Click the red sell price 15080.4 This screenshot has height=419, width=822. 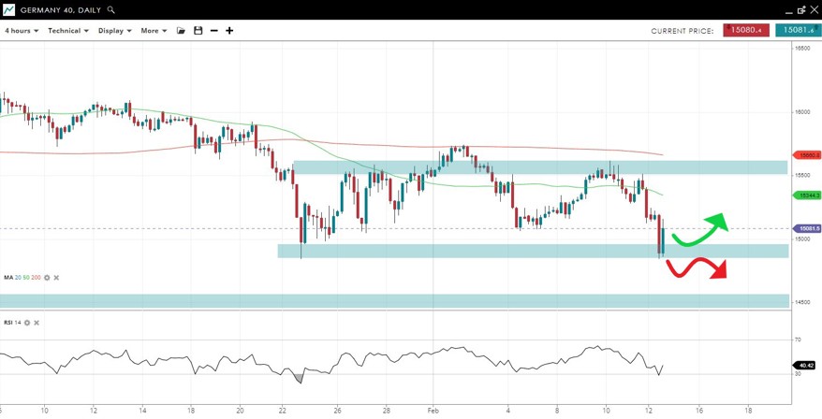click(x=746, y=31)
